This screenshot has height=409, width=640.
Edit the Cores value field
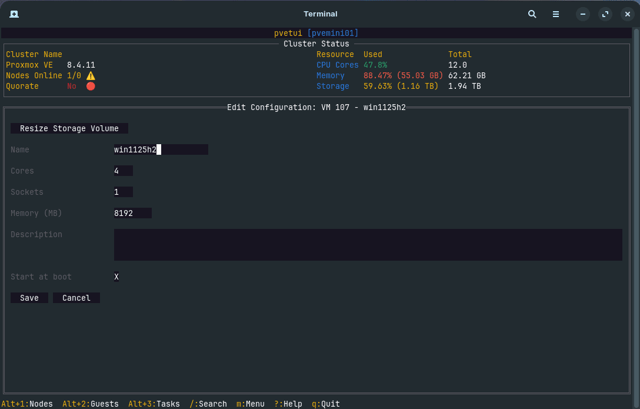123,171
